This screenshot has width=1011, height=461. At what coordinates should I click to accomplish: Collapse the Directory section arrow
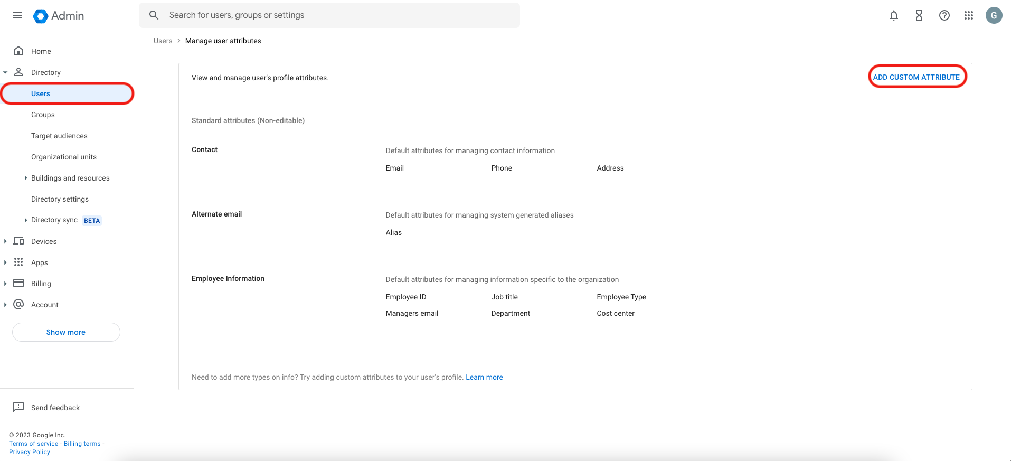[x=5, y=72]
